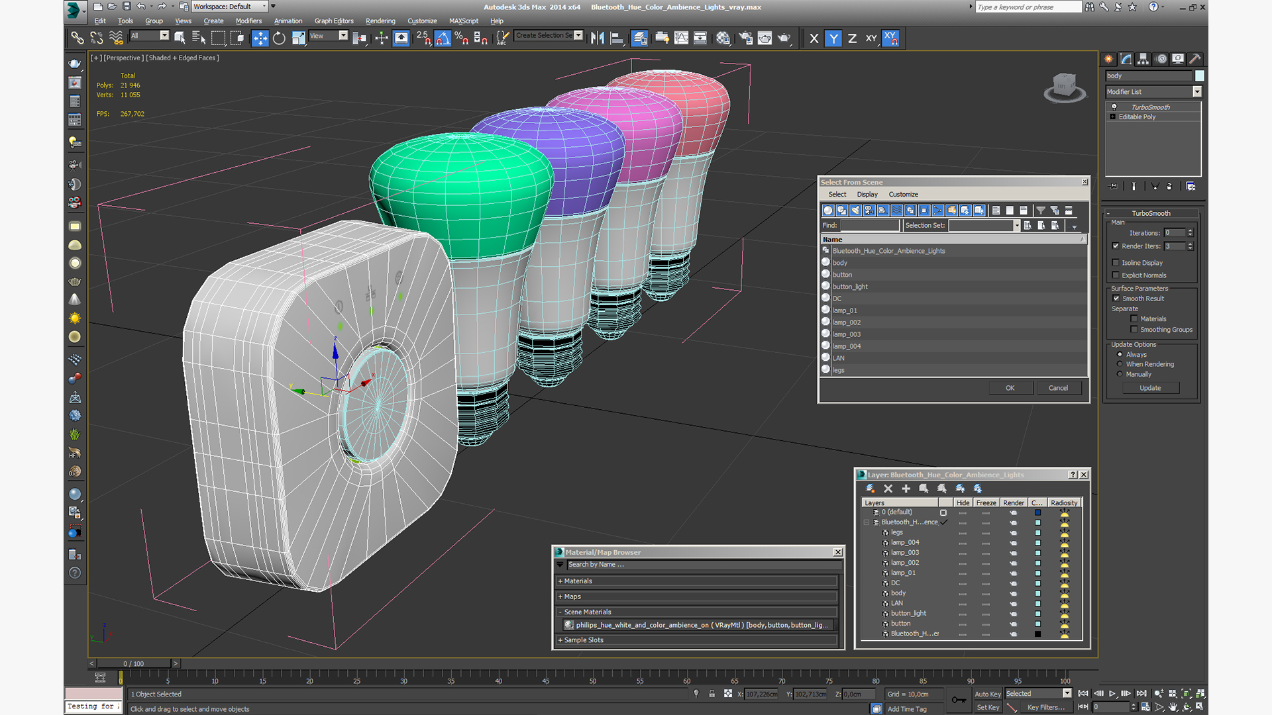
Task: Toggle the Angle Snap icon
Action: point(443,38)
